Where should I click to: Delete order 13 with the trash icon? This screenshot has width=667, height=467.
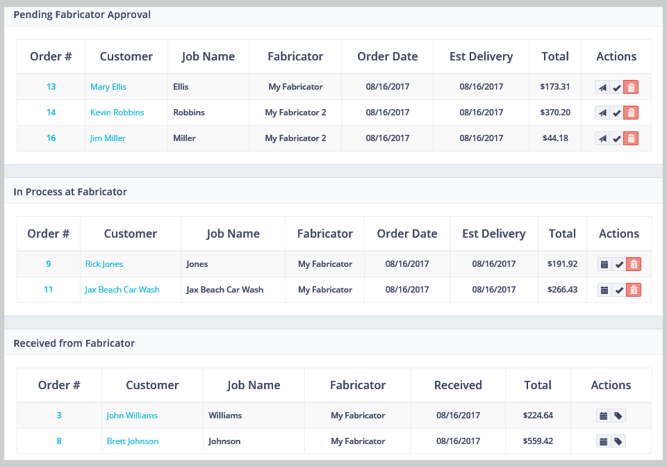point(631,87)
